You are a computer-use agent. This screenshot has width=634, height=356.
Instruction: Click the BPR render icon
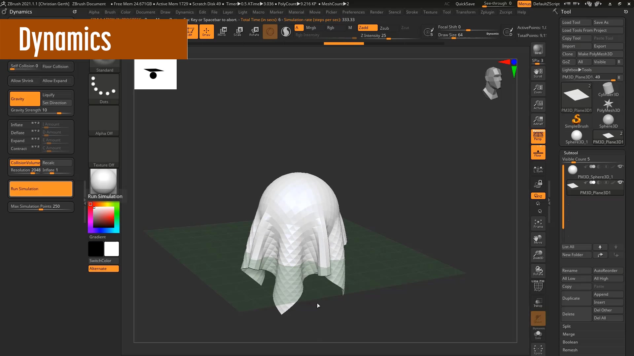pyautogui.click(x=538, y=49)
